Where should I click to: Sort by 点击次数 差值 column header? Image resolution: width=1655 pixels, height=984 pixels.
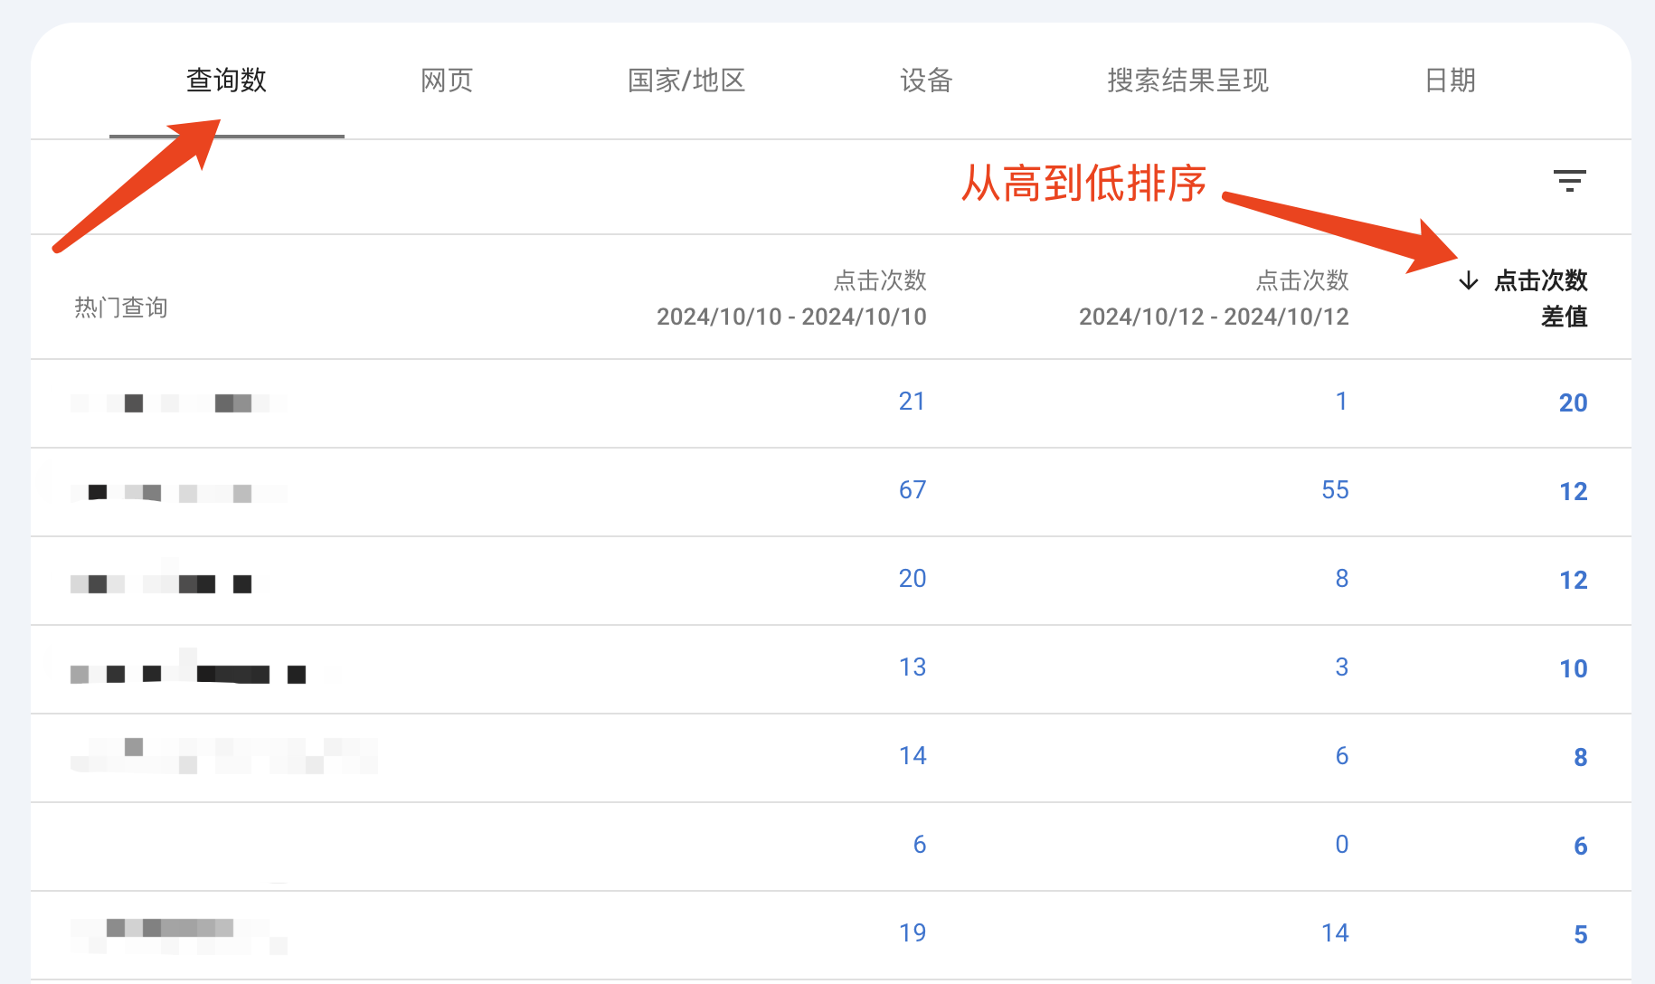pos(1541,298)
